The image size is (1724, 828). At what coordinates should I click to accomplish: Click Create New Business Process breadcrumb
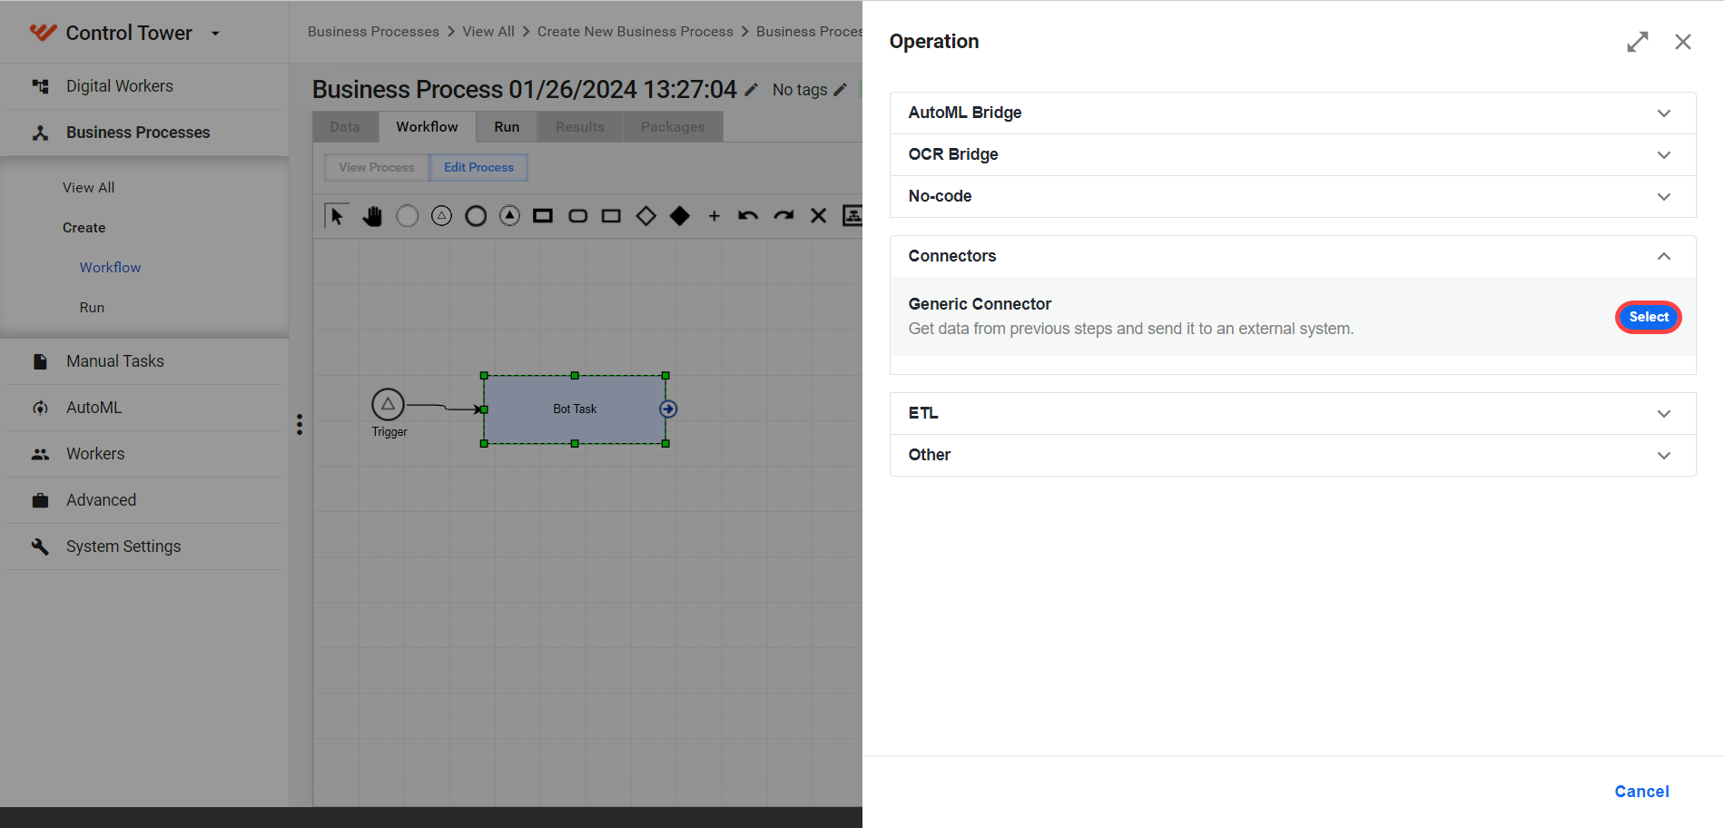635,32
